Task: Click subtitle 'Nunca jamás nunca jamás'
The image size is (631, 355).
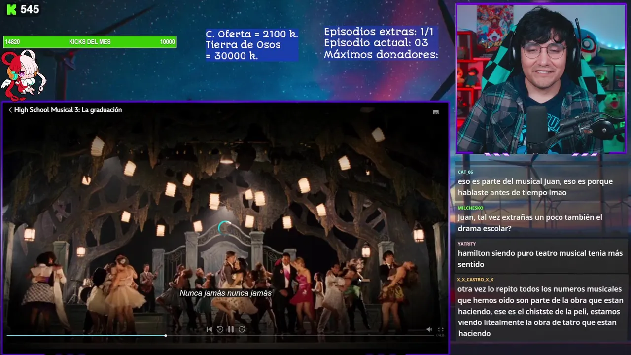Action: [x=226, y=293]
